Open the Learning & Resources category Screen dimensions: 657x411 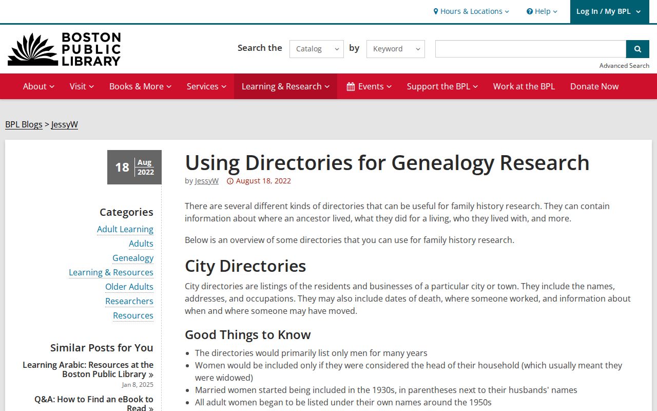(111, 272)
